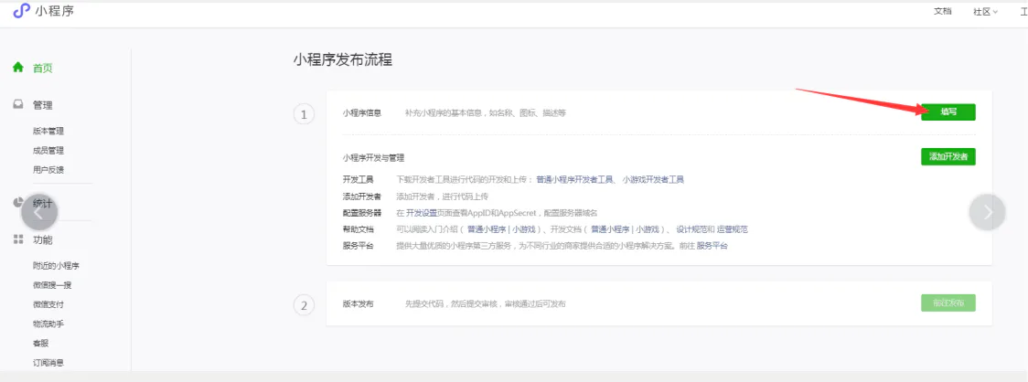
Task: Open 小游戏 link under 入门介绍
Action: click(x=524, y=230)
